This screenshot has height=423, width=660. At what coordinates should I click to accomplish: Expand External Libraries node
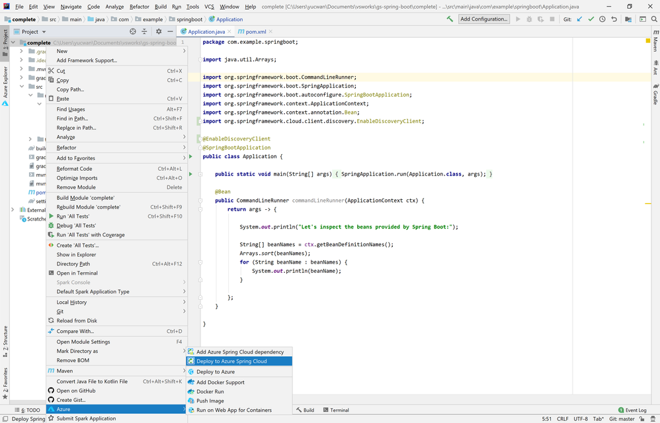click(12, 210)
